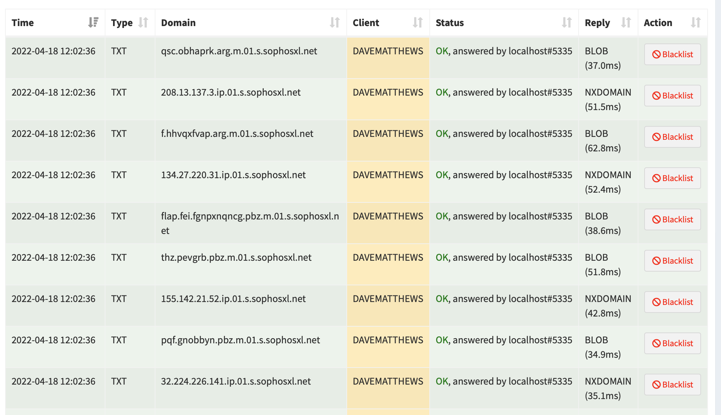Click reply NXDOMAIN (52.4ms)

point(608,182)
